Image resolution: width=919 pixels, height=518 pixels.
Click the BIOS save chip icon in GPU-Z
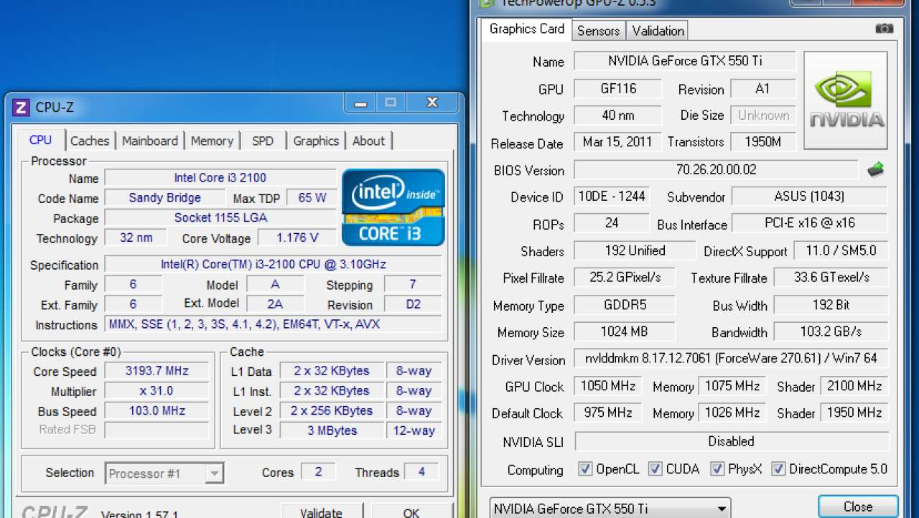(x=875, y=170)
